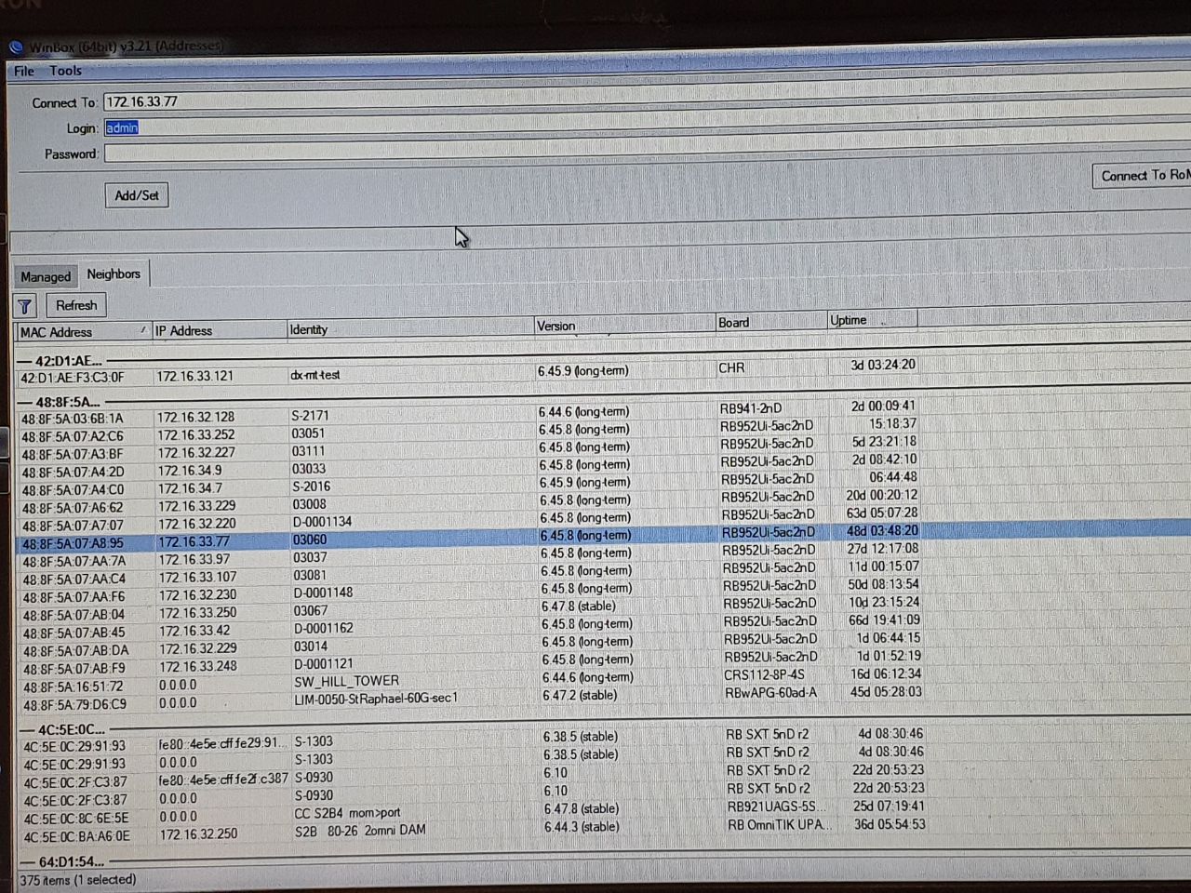Select the SW_HILL_TOWER device row
The image size is (1191, 893).
click(x=346, y=681)
